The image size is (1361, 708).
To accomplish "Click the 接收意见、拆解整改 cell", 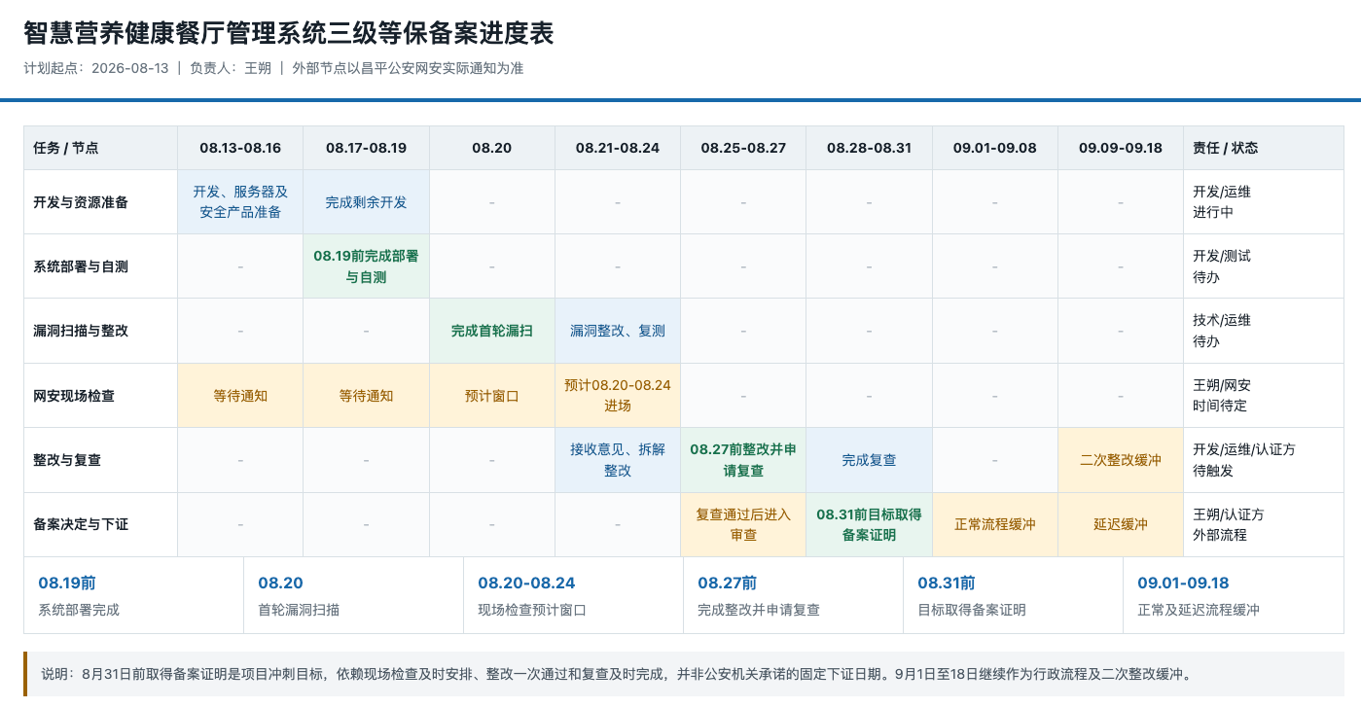I will (x=618, y=460).
